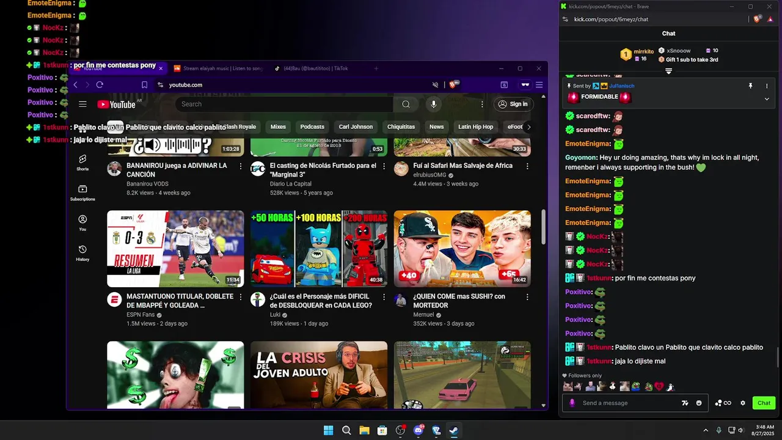Select the Chiquititas category chip
The height and width of the screenshot is (440, 782).
coord(401,127)
